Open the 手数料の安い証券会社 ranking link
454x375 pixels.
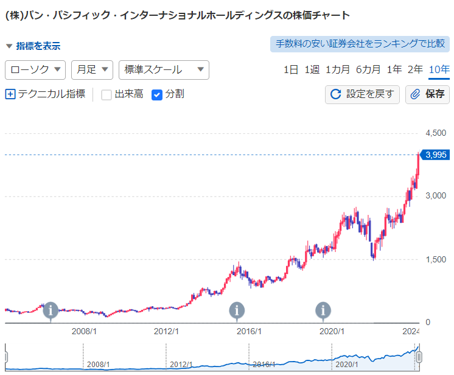coord(360,44)
